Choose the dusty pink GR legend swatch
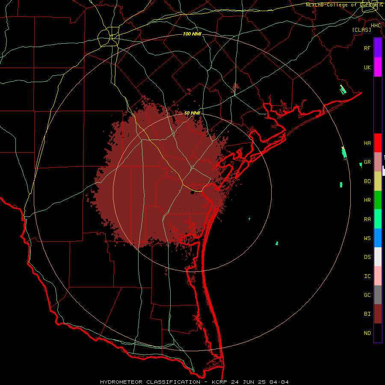385x385 pixels. (x=378, y=162)
